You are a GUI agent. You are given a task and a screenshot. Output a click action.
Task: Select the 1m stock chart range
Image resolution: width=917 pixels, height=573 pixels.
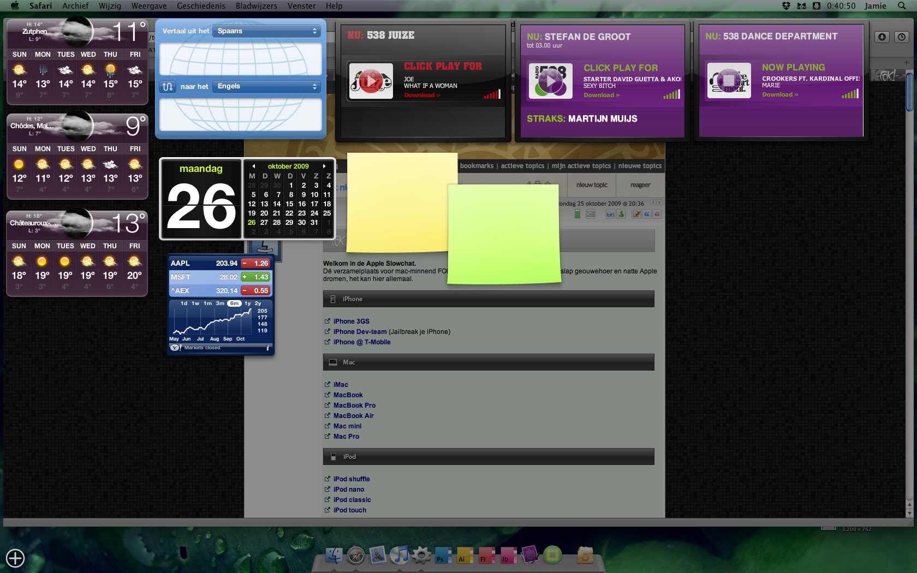[208, 303]
